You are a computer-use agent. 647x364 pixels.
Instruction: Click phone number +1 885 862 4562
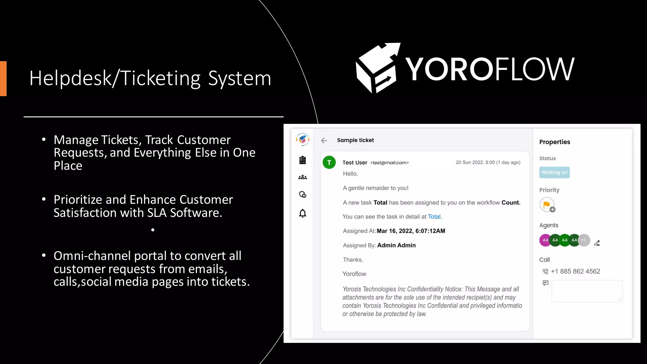tap(576, 271)
